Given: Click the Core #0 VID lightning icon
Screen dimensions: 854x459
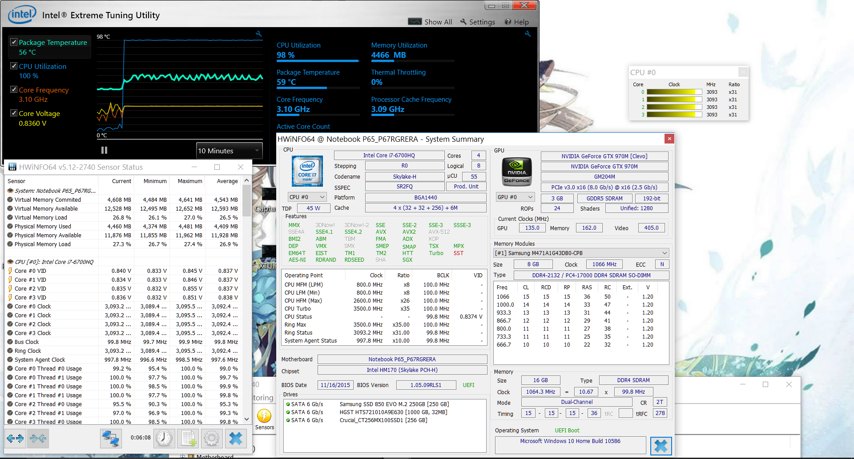Looking at the screenshot, I should [x=10, y=271].
